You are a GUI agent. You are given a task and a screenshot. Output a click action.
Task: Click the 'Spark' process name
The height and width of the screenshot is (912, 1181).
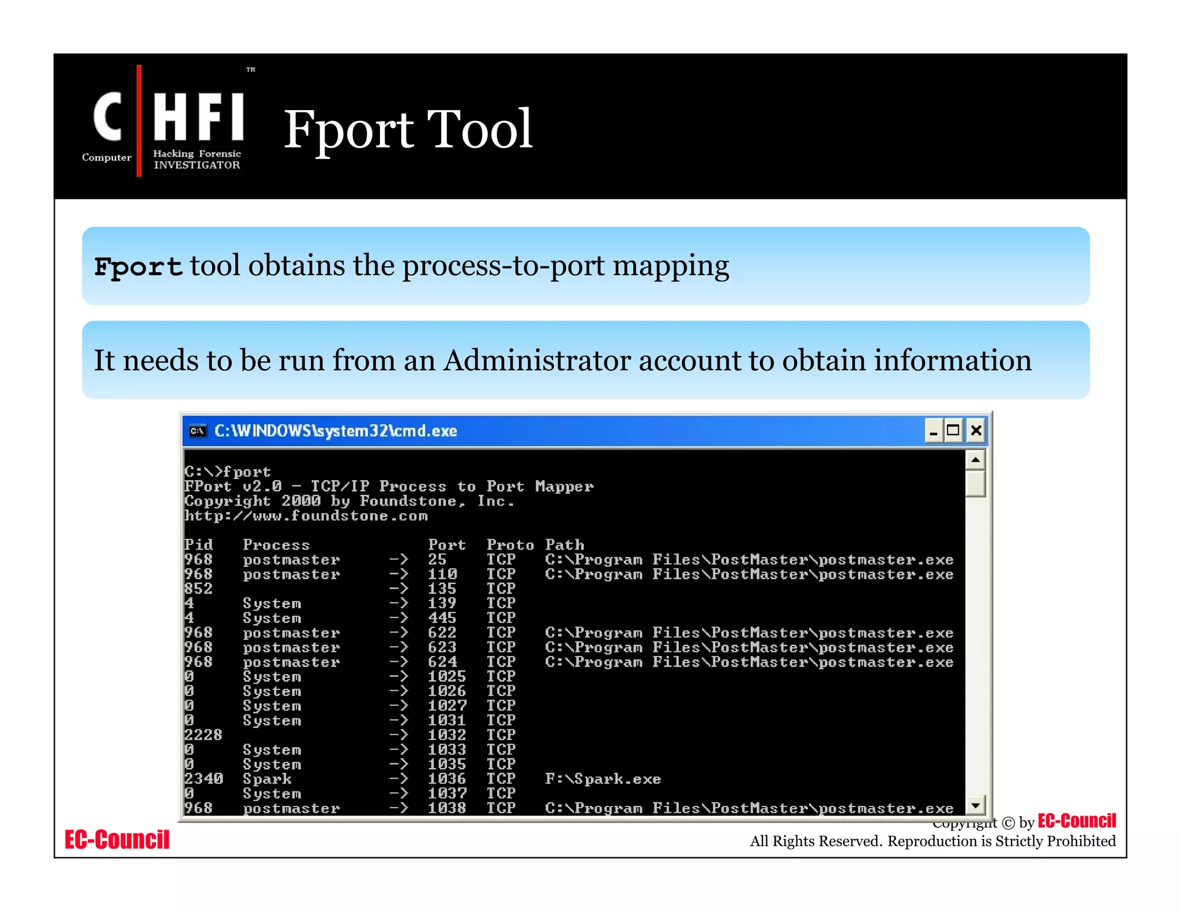click(267, 779)
